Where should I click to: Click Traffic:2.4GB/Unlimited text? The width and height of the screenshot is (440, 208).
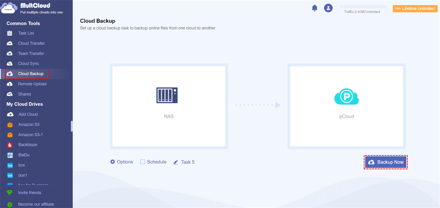[362, 12]
